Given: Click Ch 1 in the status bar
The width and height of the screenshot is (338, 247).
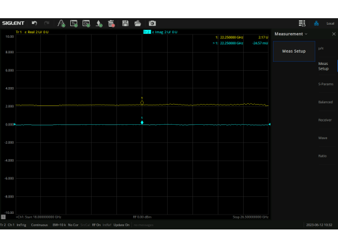Looking at the screenshot, I should click(x=11, y=225).
